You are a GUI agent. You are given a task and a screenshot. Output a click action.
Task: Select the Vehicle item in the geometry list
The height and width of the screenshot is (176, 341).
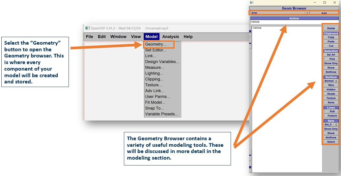[257, 28]
